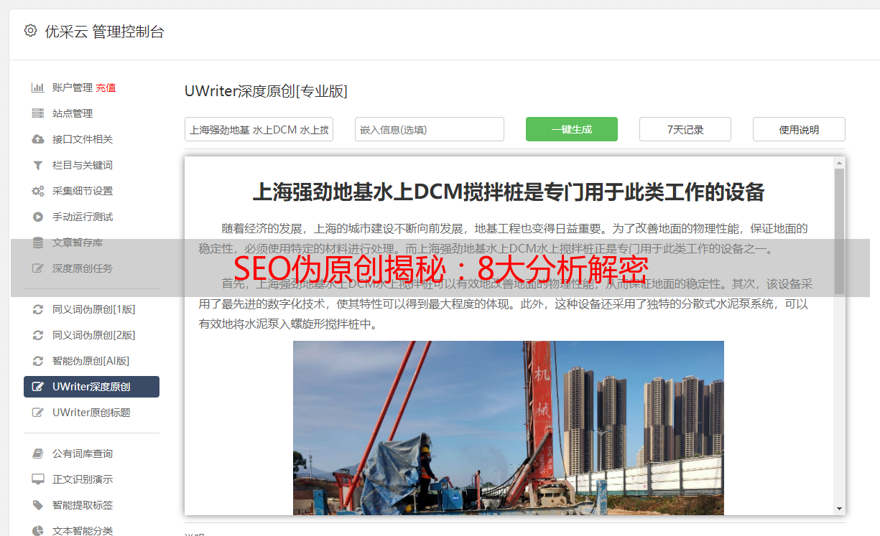Click the refresh icon beside 同义词伪原创[2版]
880x536 pixels.
(38, 335)
